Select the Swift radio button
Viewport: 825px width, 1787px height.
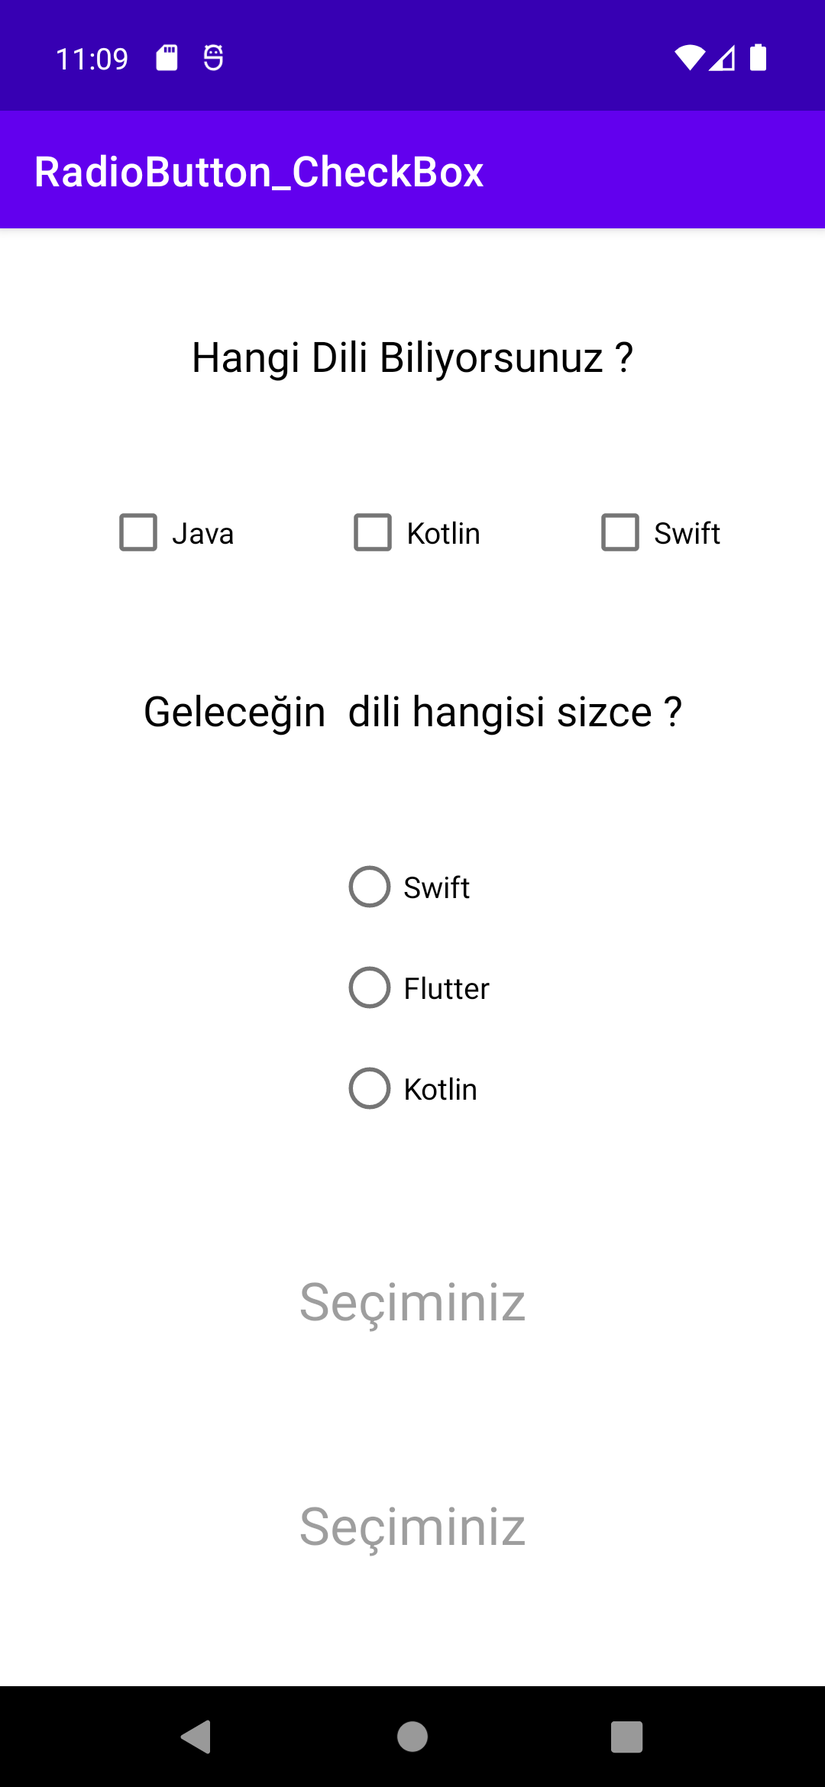[x=369, y=887]
